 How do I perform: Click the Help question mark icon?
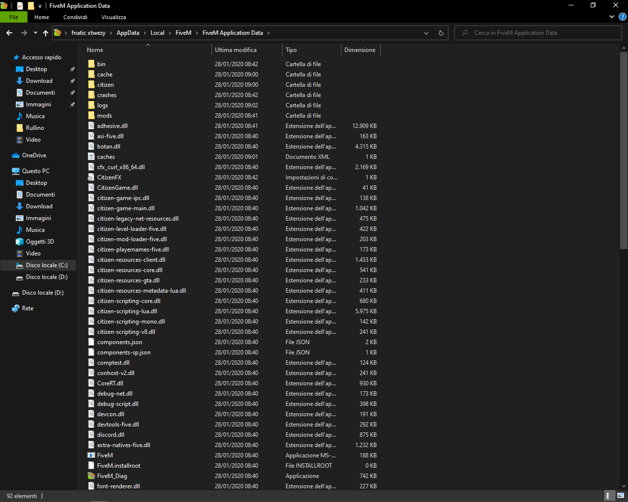coord(622,17)
